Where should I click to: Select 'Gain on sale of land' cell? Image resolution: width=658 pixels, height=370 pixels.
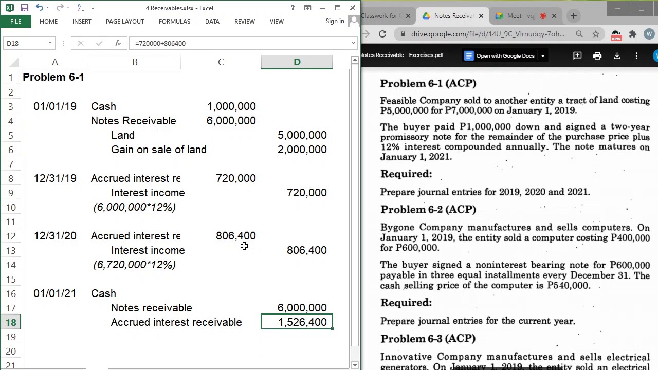coord(135,150)
